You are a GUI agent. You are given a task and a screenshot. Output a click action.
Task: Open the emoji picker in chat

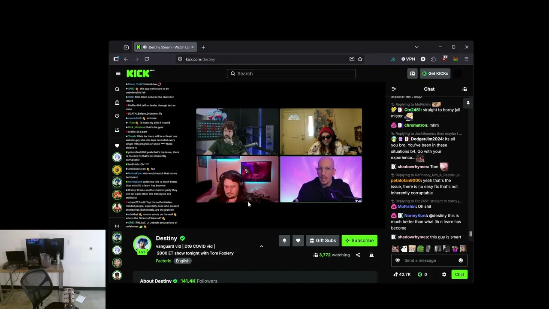(x=461, y=261)
